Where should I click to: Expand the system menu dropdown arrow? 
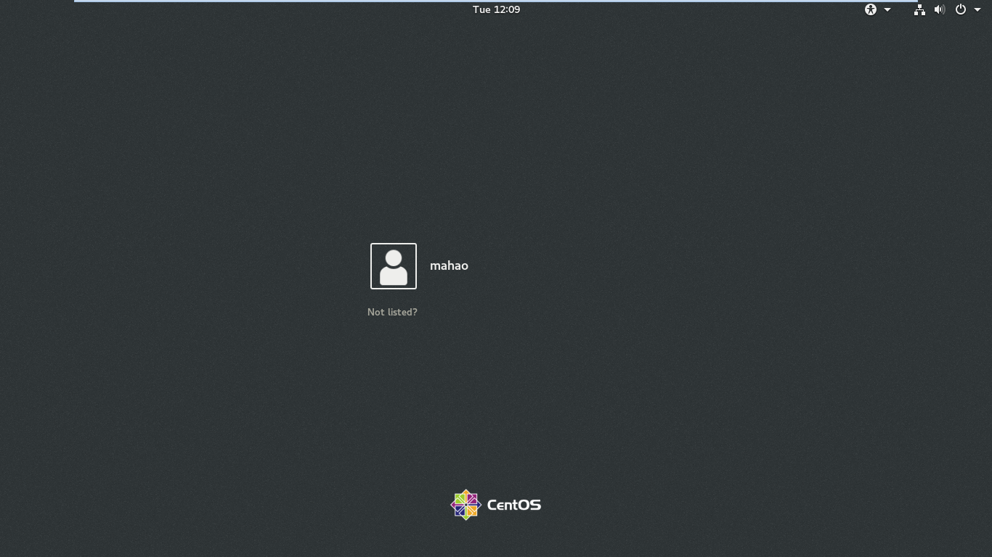point(977,10)
